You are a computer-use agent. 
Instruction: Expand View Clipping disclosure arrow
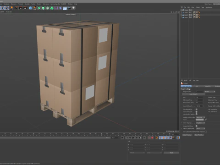coord(181,123)
